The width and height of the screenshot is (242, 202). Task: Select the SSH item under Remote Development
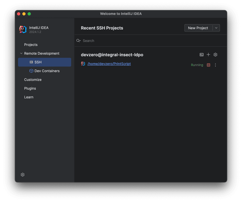45,62
